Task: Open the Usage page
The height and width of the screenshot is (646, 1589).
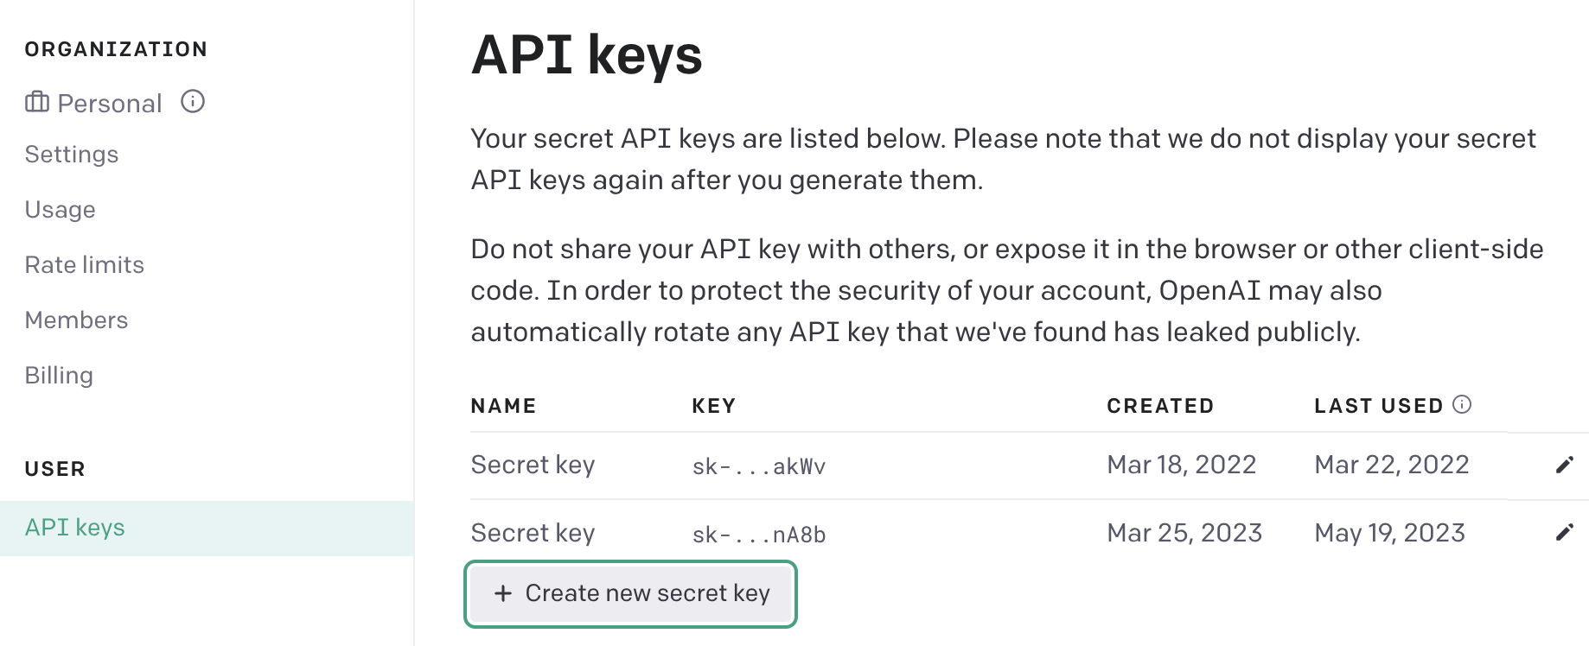Action: (60, 209)
